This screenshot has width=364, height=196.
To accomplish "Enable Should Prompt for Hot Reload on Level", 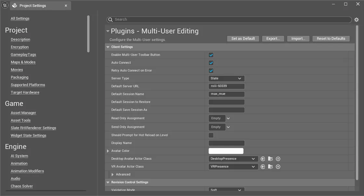I will [x=210, y=135].
